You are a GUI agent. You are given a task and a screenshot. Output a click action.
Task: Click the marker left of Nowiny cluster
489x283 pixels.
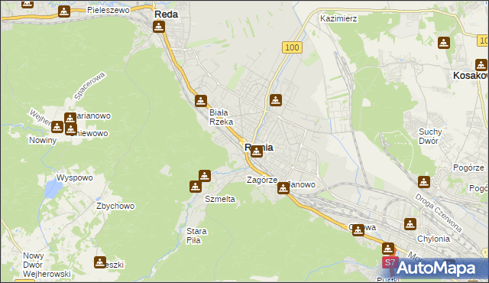click(57, 127)
